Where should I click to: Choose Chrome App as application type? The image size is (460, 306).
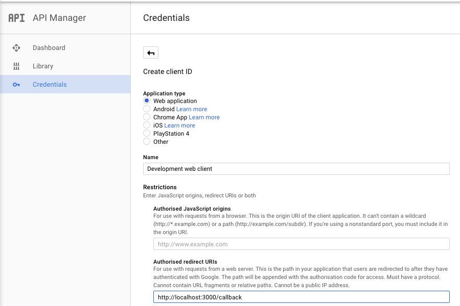point(147,117)
